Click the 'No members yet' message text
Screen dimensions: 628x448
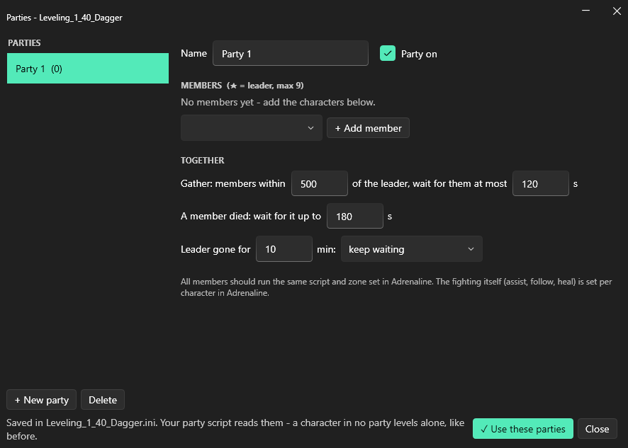[278, 103]
